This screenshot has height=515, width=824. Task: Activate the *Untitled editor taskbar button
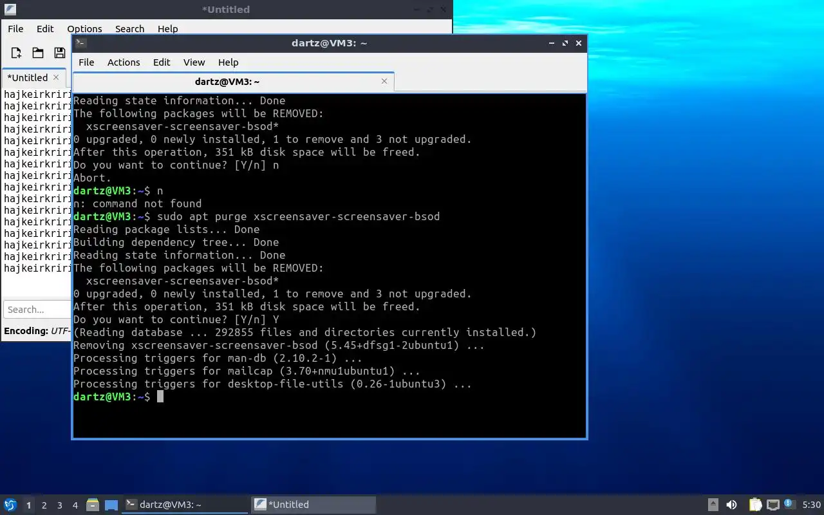pyautogui.click(x=314, y=505)
